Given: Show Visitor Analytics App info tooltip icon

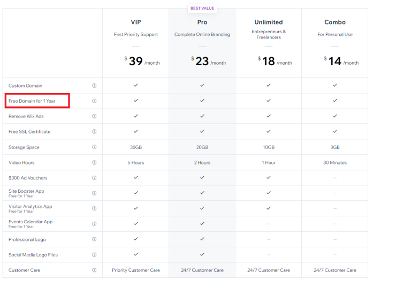Looking at the screenshot, I should (x=94, y=208).
